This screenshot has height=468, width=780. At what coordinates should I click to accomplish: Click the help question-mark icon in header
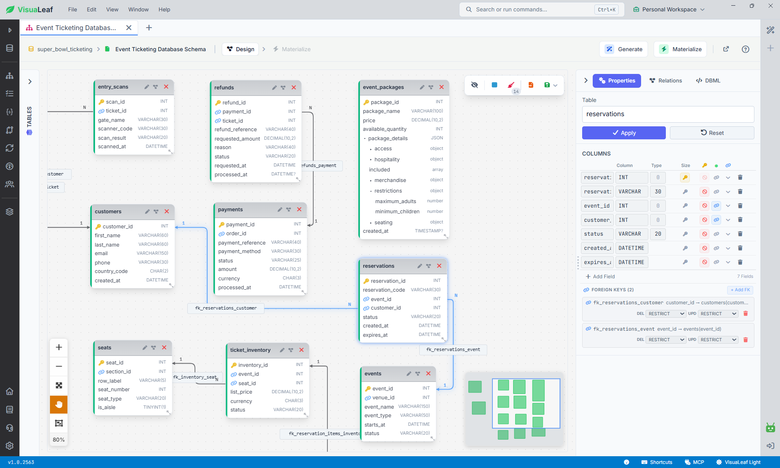pyautogui.click(x=745, y=49)
